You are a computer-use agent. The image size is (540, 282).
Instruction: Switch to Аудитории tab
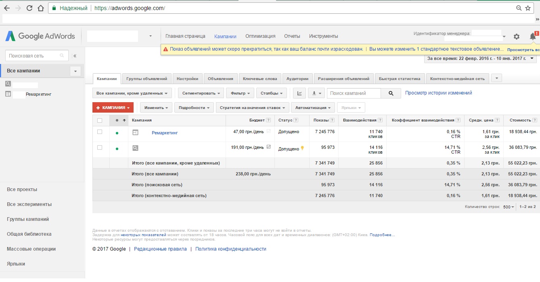[297, 79]
